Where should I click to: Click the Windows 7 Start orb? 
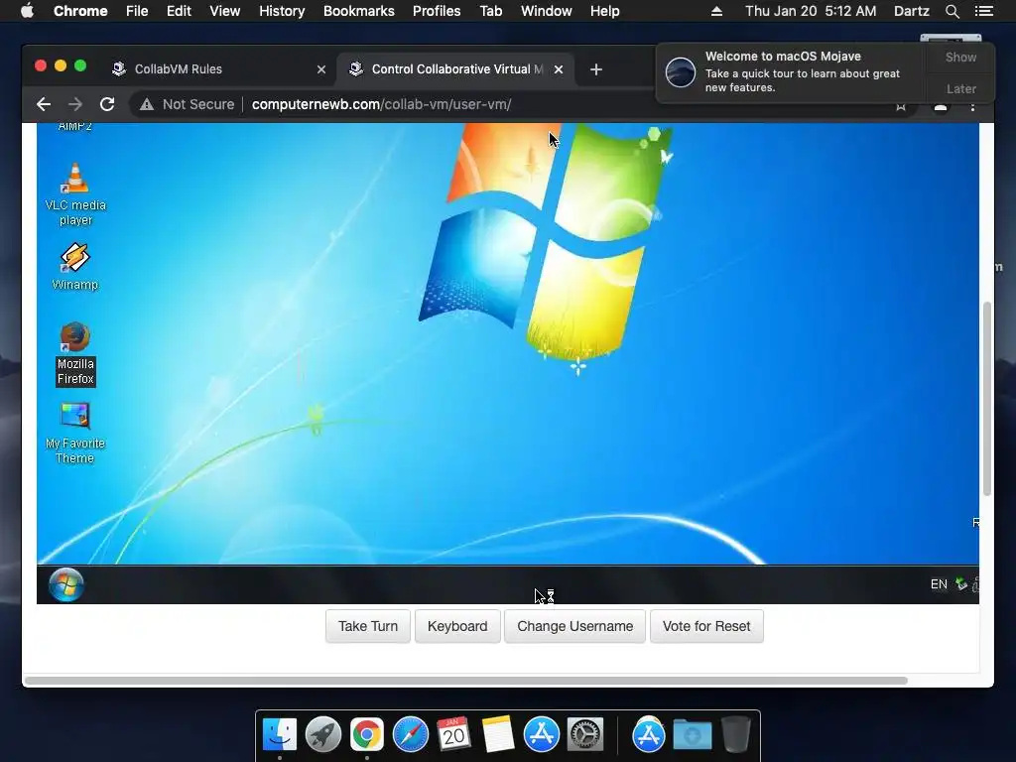tap(66, 584)
